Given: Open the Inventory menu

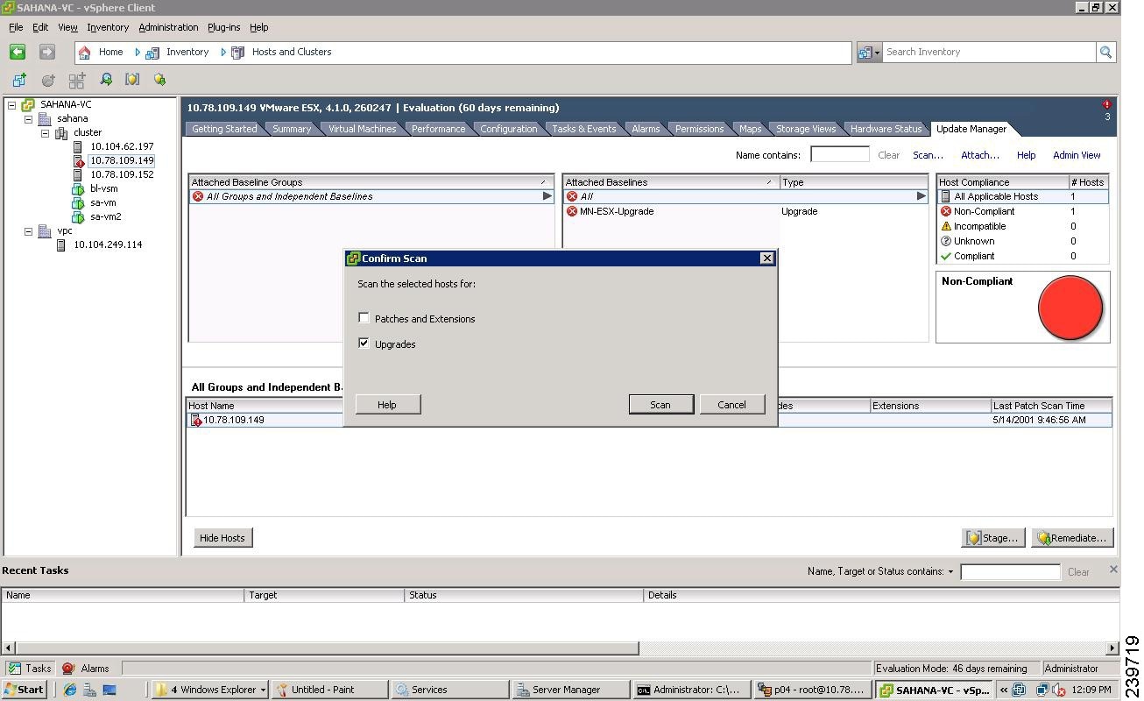Looking at the screenshot, I should point(108,27).
